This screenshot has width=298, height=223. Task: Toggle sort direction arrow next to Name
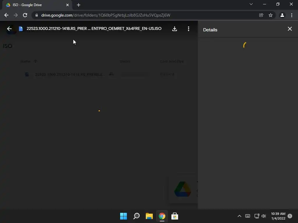(x=36, y=61)
